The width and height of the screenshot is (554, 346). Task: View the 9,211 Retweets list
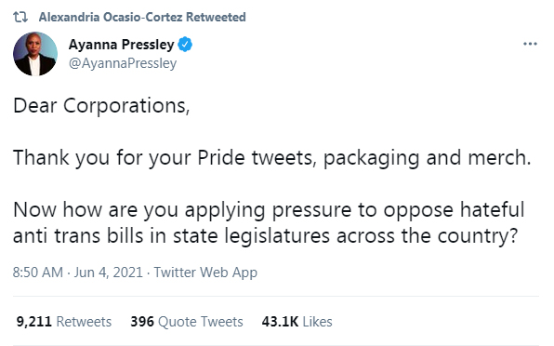[x=64, y=322]
